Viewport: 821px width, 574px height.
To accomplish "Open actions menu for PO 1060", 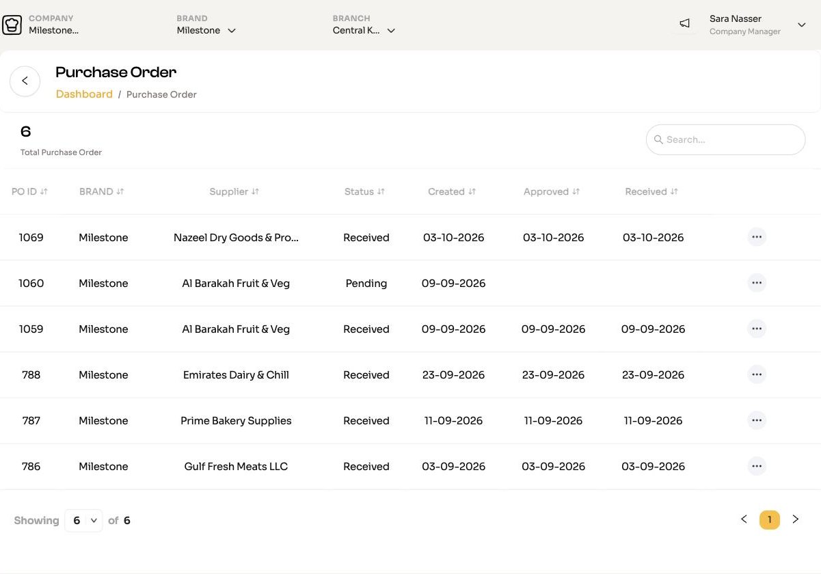I will point(757,283).
